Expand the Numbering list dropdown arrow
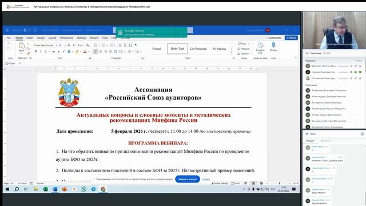Viewport: 366px width, 206px height. click(107, 45)
